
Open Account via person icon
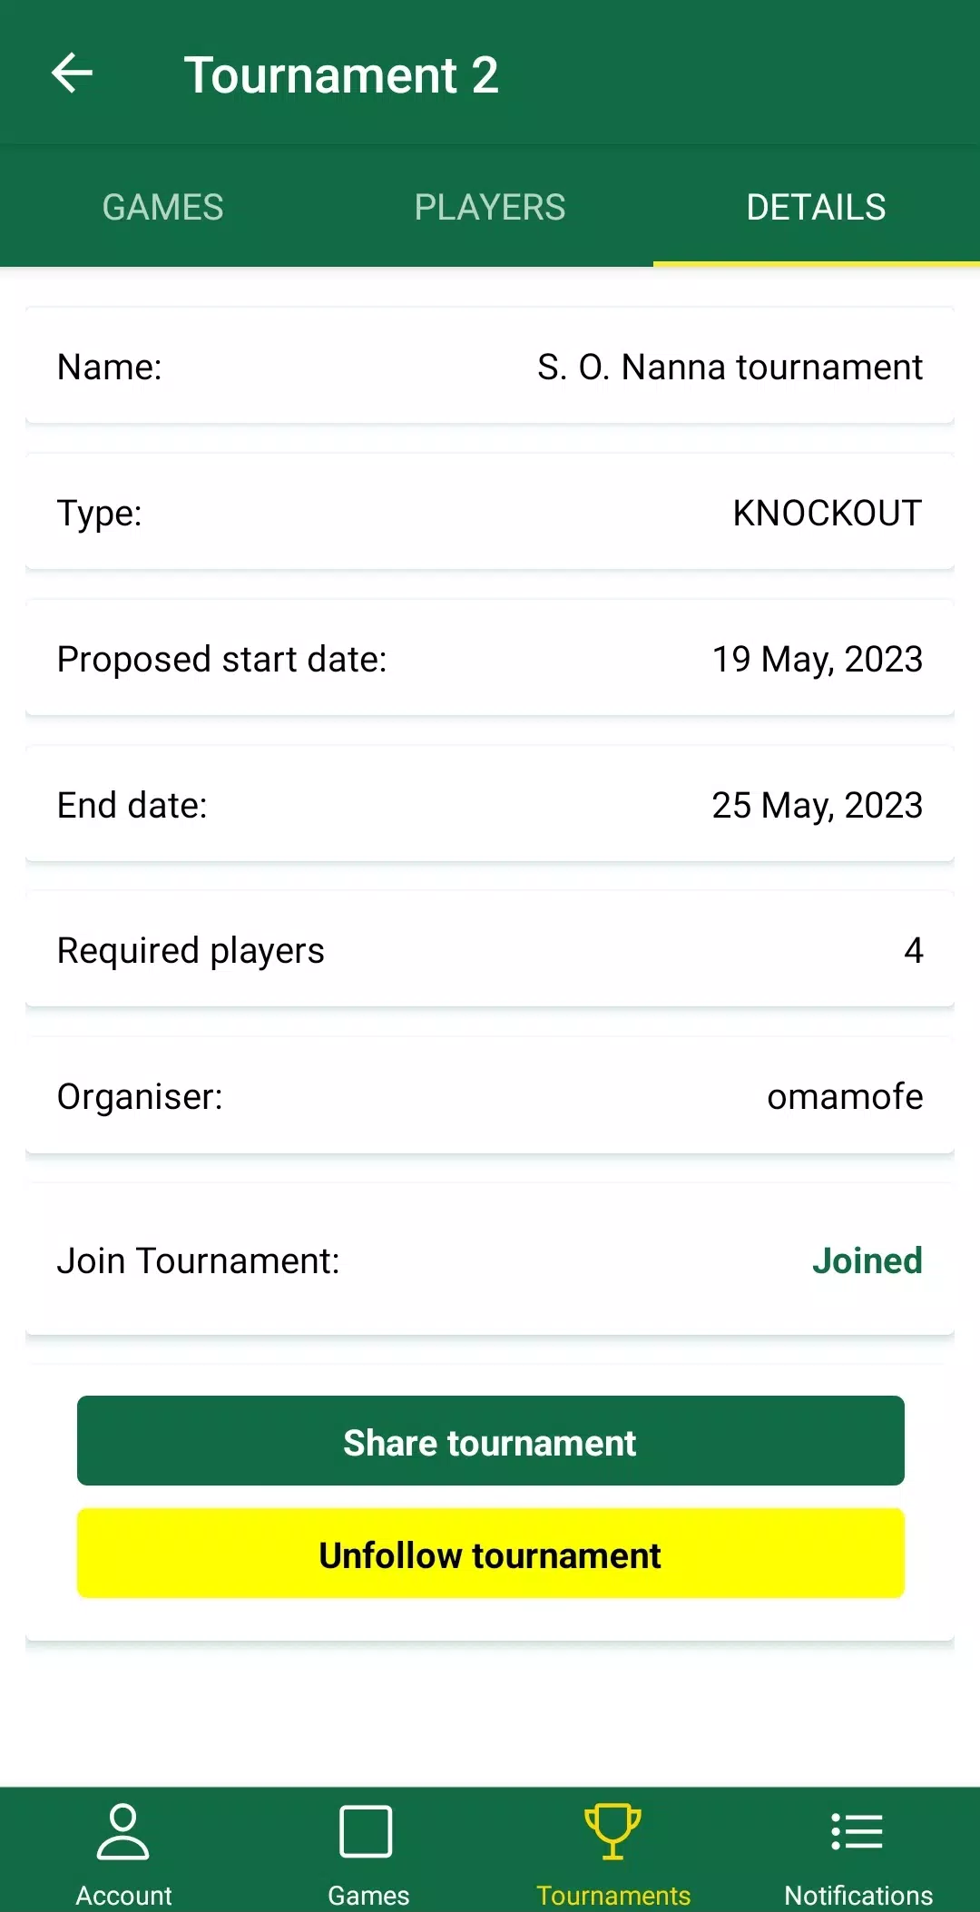tap(122, 1831)
